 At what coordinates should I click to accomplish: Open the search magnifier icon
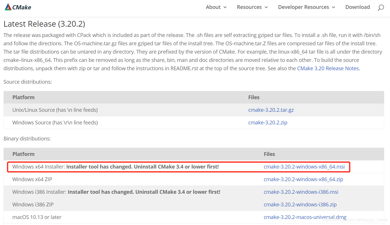click(x=381, y=8)
